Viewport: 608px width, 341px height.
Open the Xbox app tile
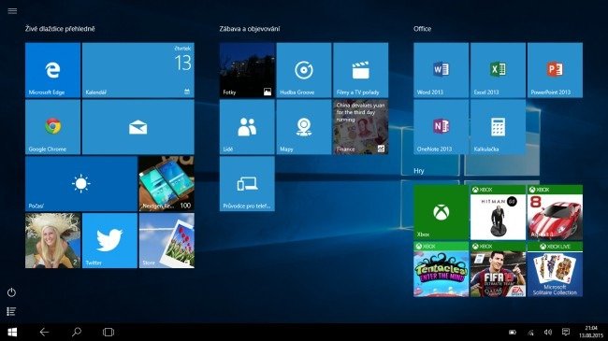tap(441, 212)
